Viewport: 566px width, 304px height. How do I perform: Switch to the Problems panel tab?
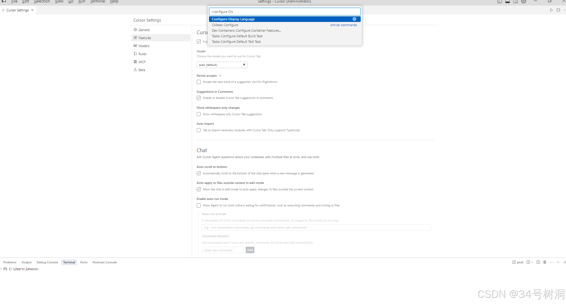click(x=10, y=262)
